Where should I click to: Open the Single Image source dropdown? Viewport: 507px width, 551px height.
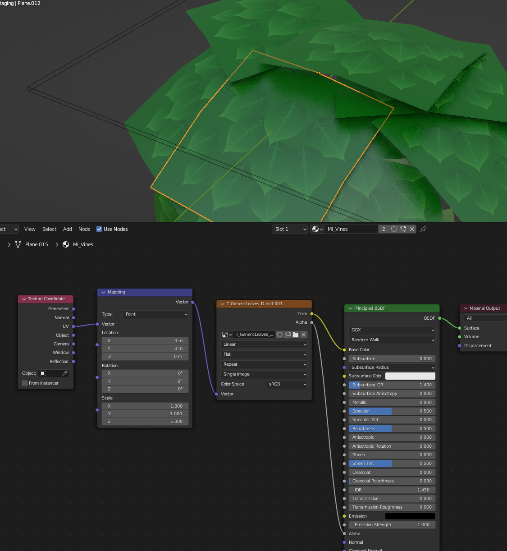pyautogui.click(x=264, y=374)
